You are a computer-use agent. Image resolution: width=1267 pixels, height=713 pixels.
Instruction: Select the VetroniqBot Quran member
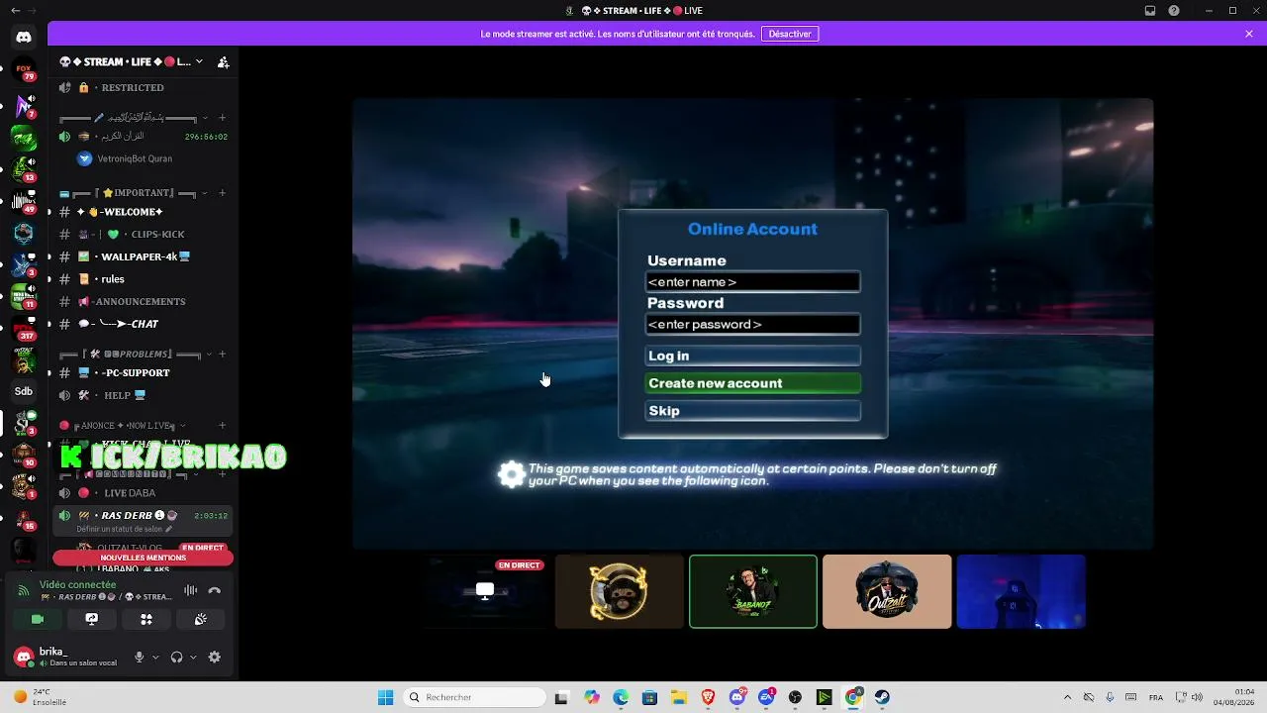click(125, 158)
